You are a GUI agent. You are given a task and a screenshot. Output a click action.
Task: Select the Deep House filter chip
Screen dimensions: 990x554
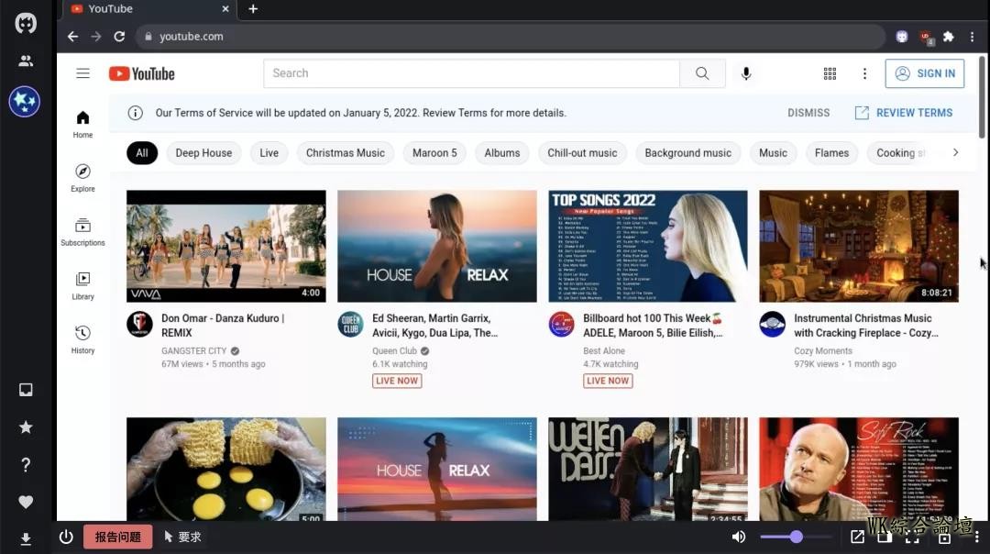coord(203,153)
